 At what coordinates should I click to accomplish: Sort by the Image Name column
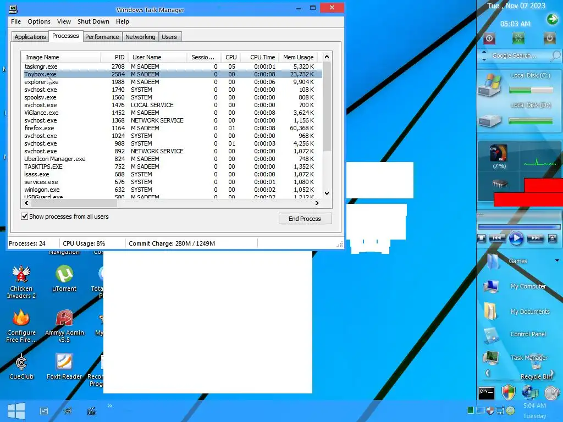click(60, 57)
